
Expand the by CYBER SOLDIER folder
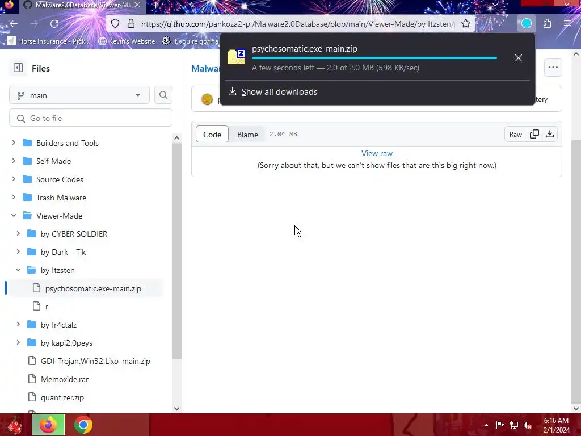(18, 233)
